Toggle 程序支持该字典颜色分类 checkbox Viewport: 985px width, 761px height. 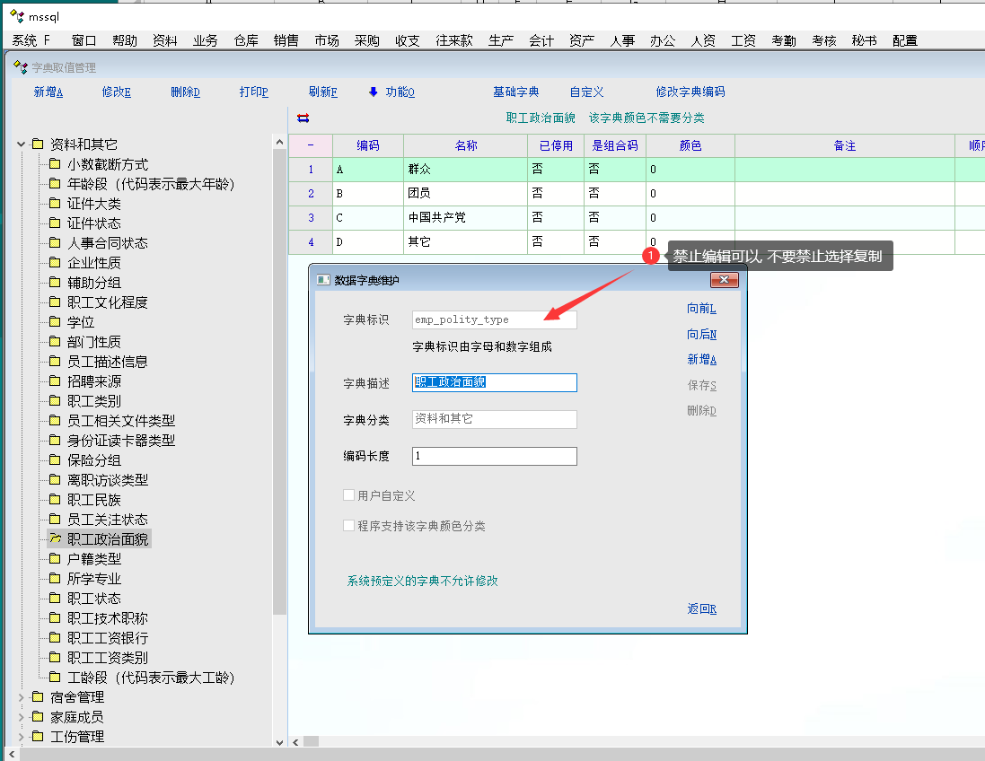pyautogui.click(x=349, y=526)
